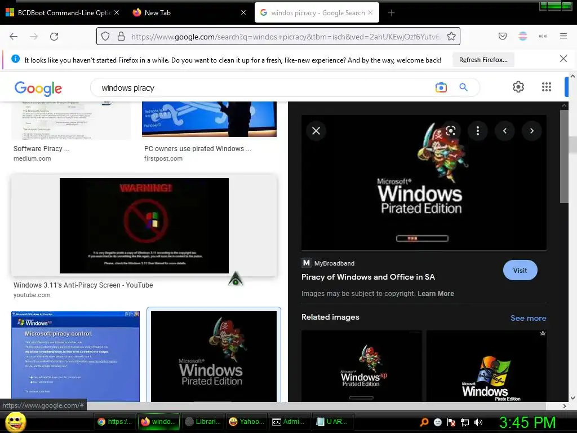The height and width of the screenshot is (433, 577).
Task: Click the large Windows Pirated Edition preview
Action: (x=424, y=183)
